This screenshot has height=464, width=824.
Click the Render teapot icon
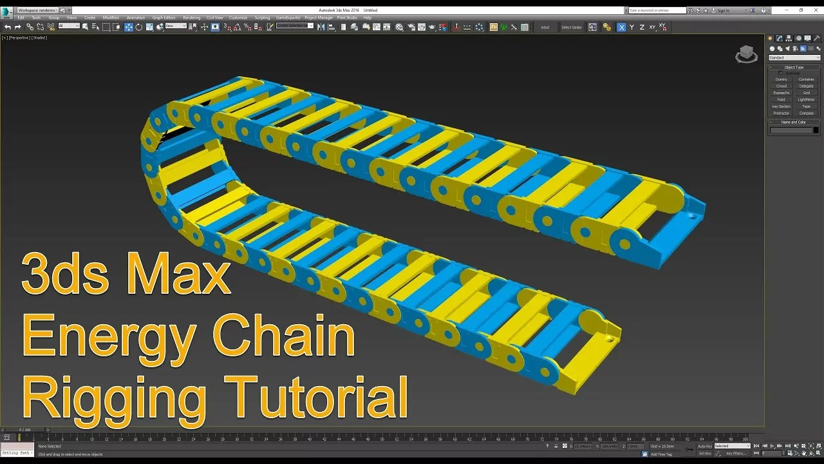point(433,27)
